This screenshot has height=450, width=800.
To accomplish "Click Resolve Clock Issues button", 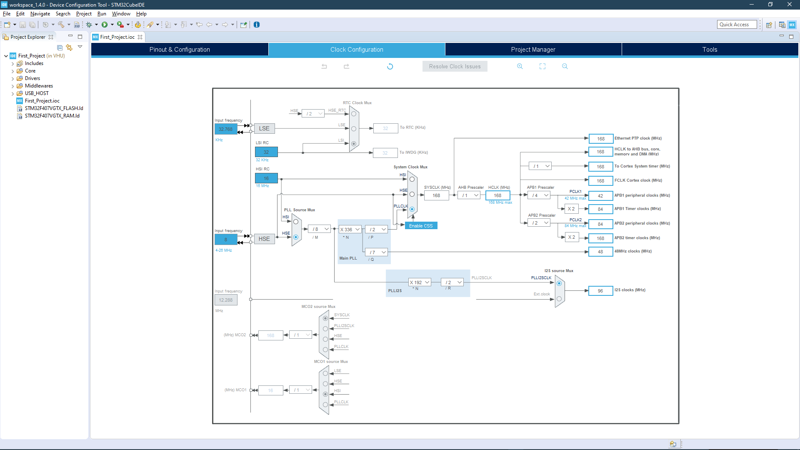I will [455, 66].
